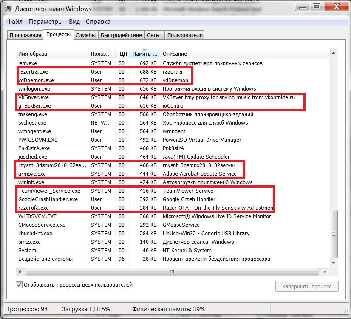The image size is (351, 319).
Task: Select the System process row
Action: [x=173, y=251]
